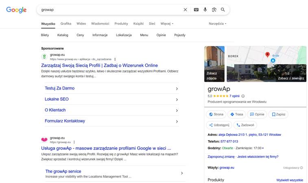The width and height of the screenshot is (308, 183).
Task: Expand the Więcej dropdown
Action: pyautogui.click(x=167, y=24)
